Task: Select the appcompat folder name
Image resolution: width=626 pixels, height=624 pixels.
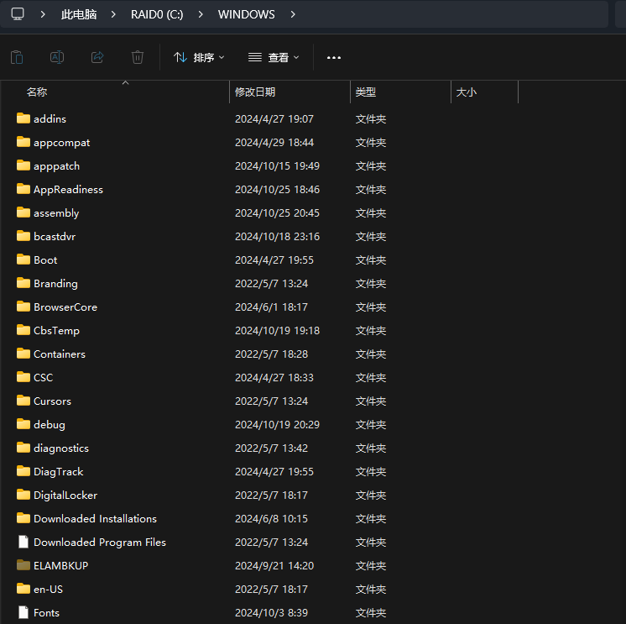Action: [x=62, y=143]
